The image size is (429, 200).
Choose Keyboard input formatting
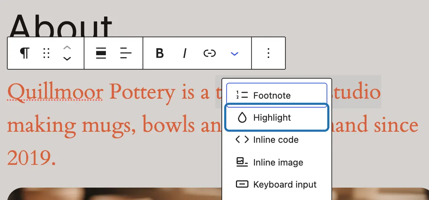[277, 184]
